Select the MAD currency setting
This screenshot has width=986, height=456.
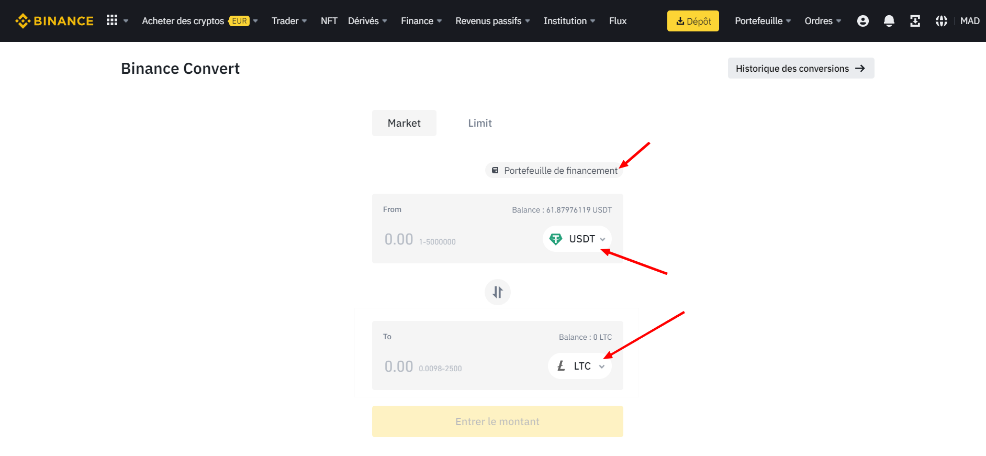969,21
